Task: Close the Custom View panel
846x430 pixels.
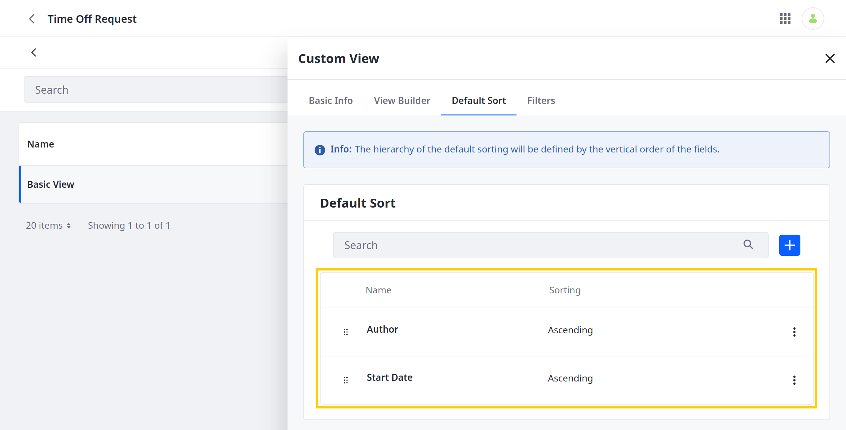Action: tap(830, 58)
